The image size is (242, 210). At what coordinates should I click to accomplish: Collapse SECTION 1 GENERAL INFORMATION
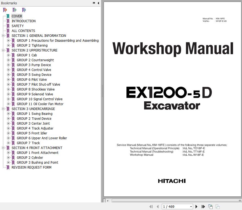[3, 36]
